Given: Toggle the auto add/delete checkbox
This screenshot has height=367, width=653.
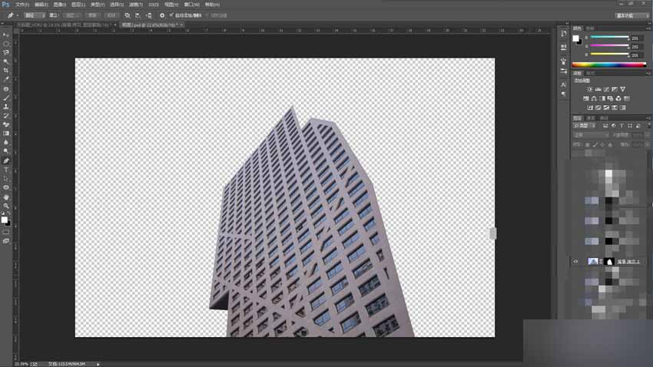Looking at the screenshot, I should 171,15.
